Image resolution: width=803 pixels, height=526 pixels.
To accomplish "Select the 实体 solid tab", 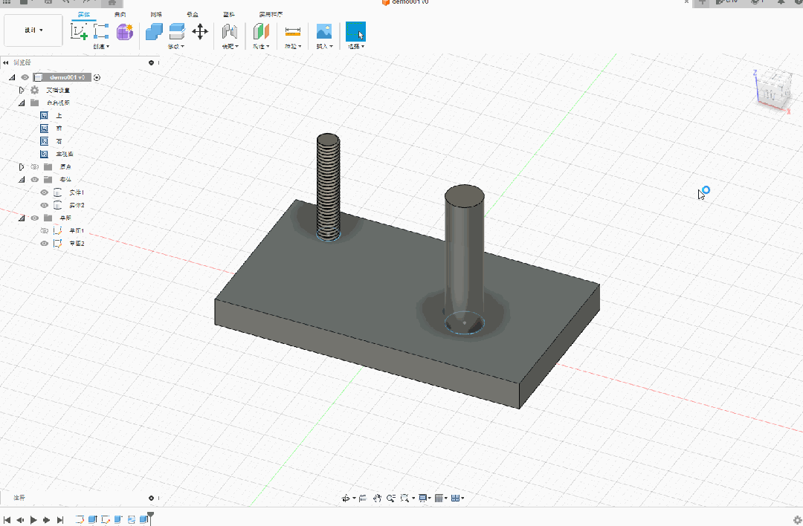I will click(83, 14).
